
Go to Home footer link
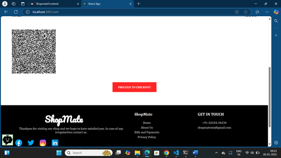point(147,123)
